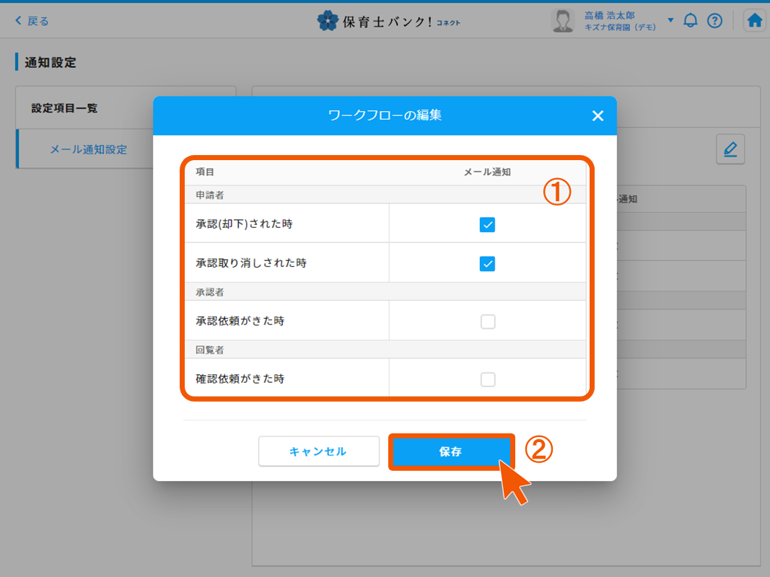Click the home icon in header
The width and height of the screenshot is (770, 577).
click(x=755, y=20)
